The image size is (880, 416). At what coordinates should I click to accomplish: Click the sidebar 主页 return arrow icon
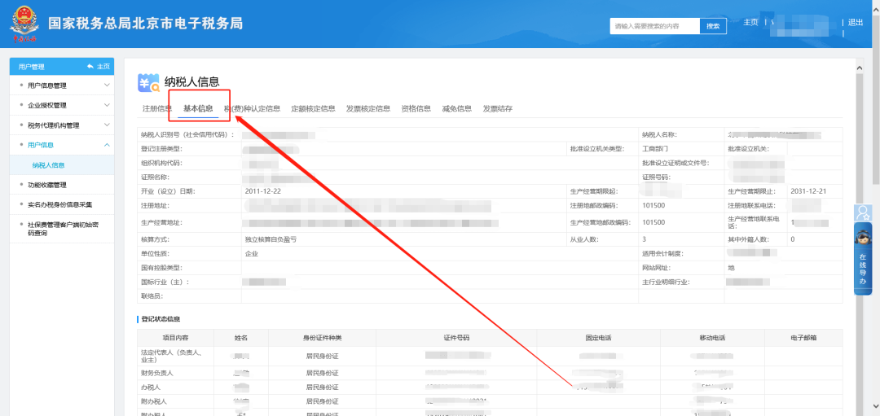pos(90,67)
